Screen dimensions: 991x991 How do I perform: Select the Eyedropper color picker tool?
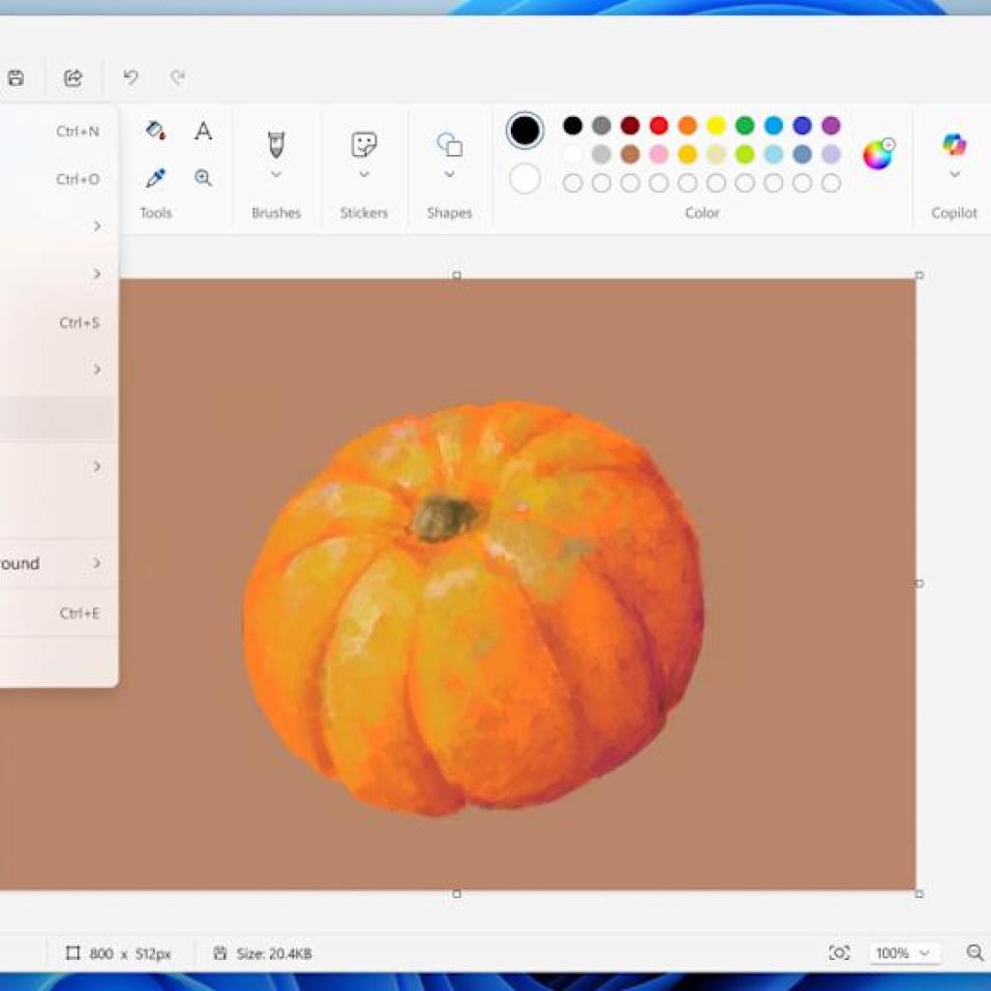[x=155, y=177]
